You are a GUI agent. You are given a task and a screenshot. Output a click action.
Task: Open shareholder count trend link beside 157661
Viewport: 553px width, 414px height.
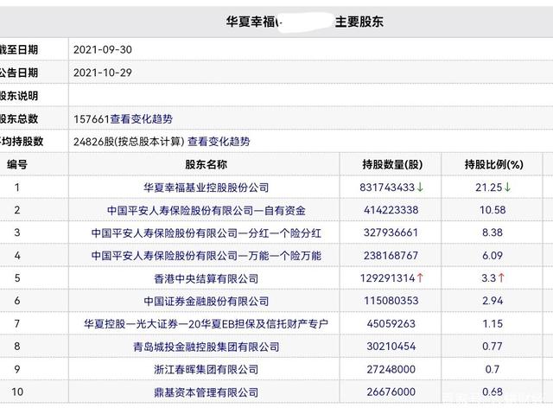(x=142, y=118)
